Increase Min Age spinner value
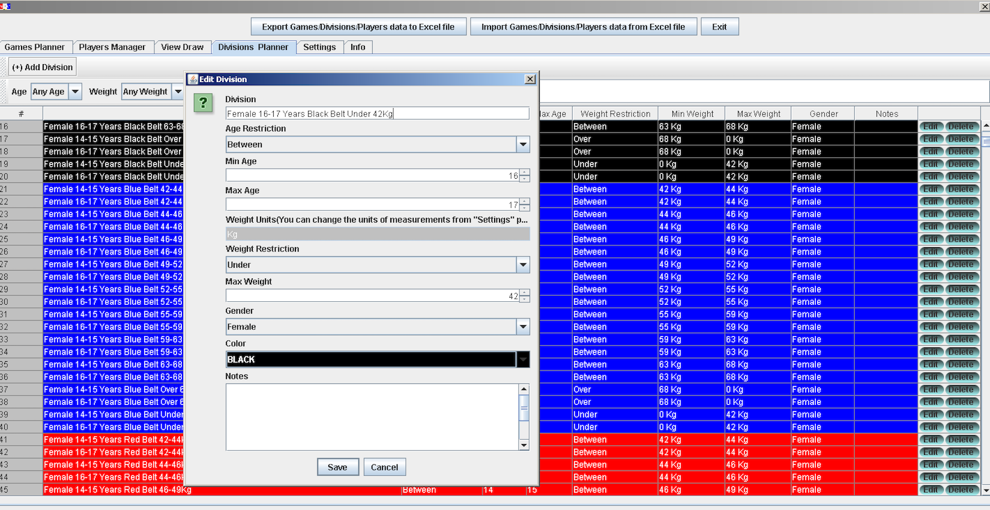The image size is (990, 510). click(x=525, y=172)
